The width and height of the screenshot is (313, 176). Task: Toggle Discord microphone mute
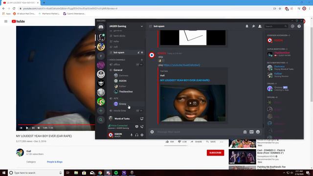pyautogui.click(x=132, y=135)
